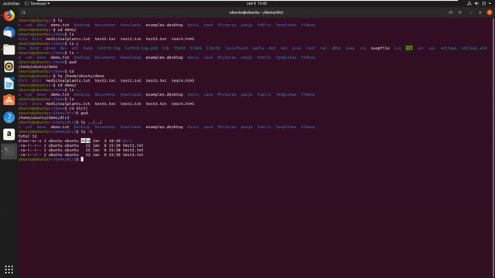Show Applications grid at dock bottom
The width and height of the screenshot is (495, 278).
pyautogui.click(x=9, y=270)
